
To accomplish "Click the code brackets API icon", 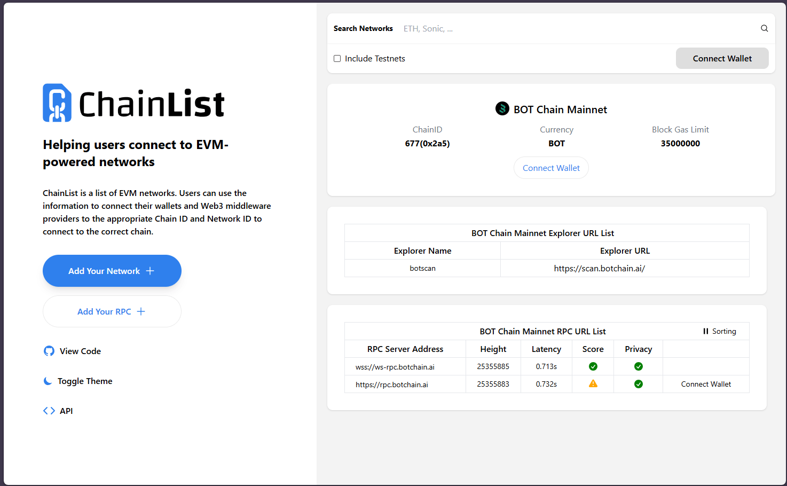I will point(49,411).
